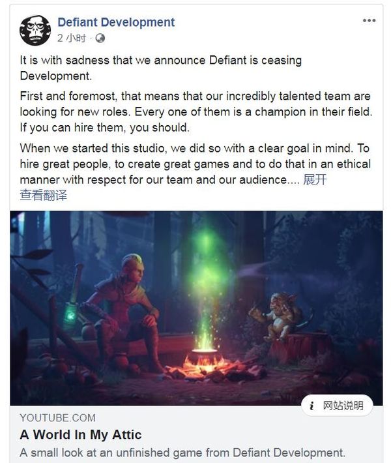Image resolution: width=391 pixels, height=463 pixels.
Task: Click the paragraph starting When we started
Action: point(195,164)
